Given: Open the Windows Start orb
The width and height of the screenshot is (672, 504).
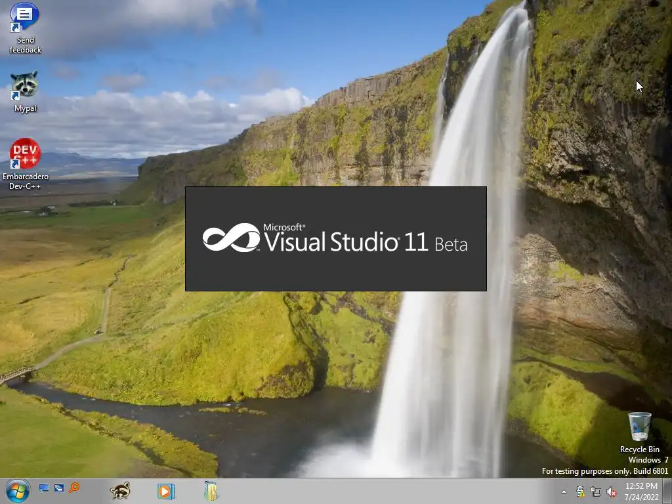Looking at the screenshot, I should 17,491.
